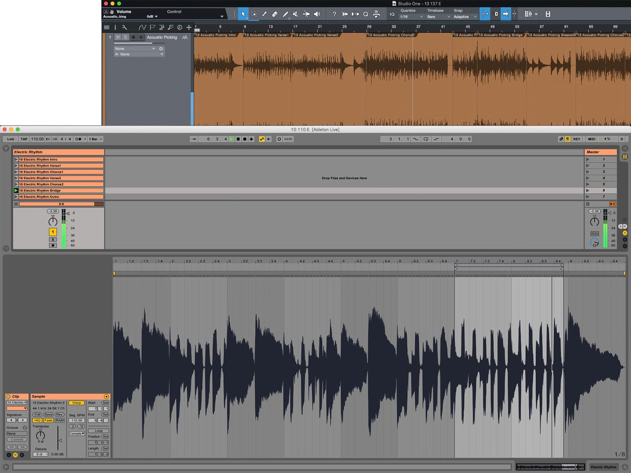Viewport: 631px width, 473px height.
Task: Toggle the Warp button in Sample panel
Action: click(77, 403)
